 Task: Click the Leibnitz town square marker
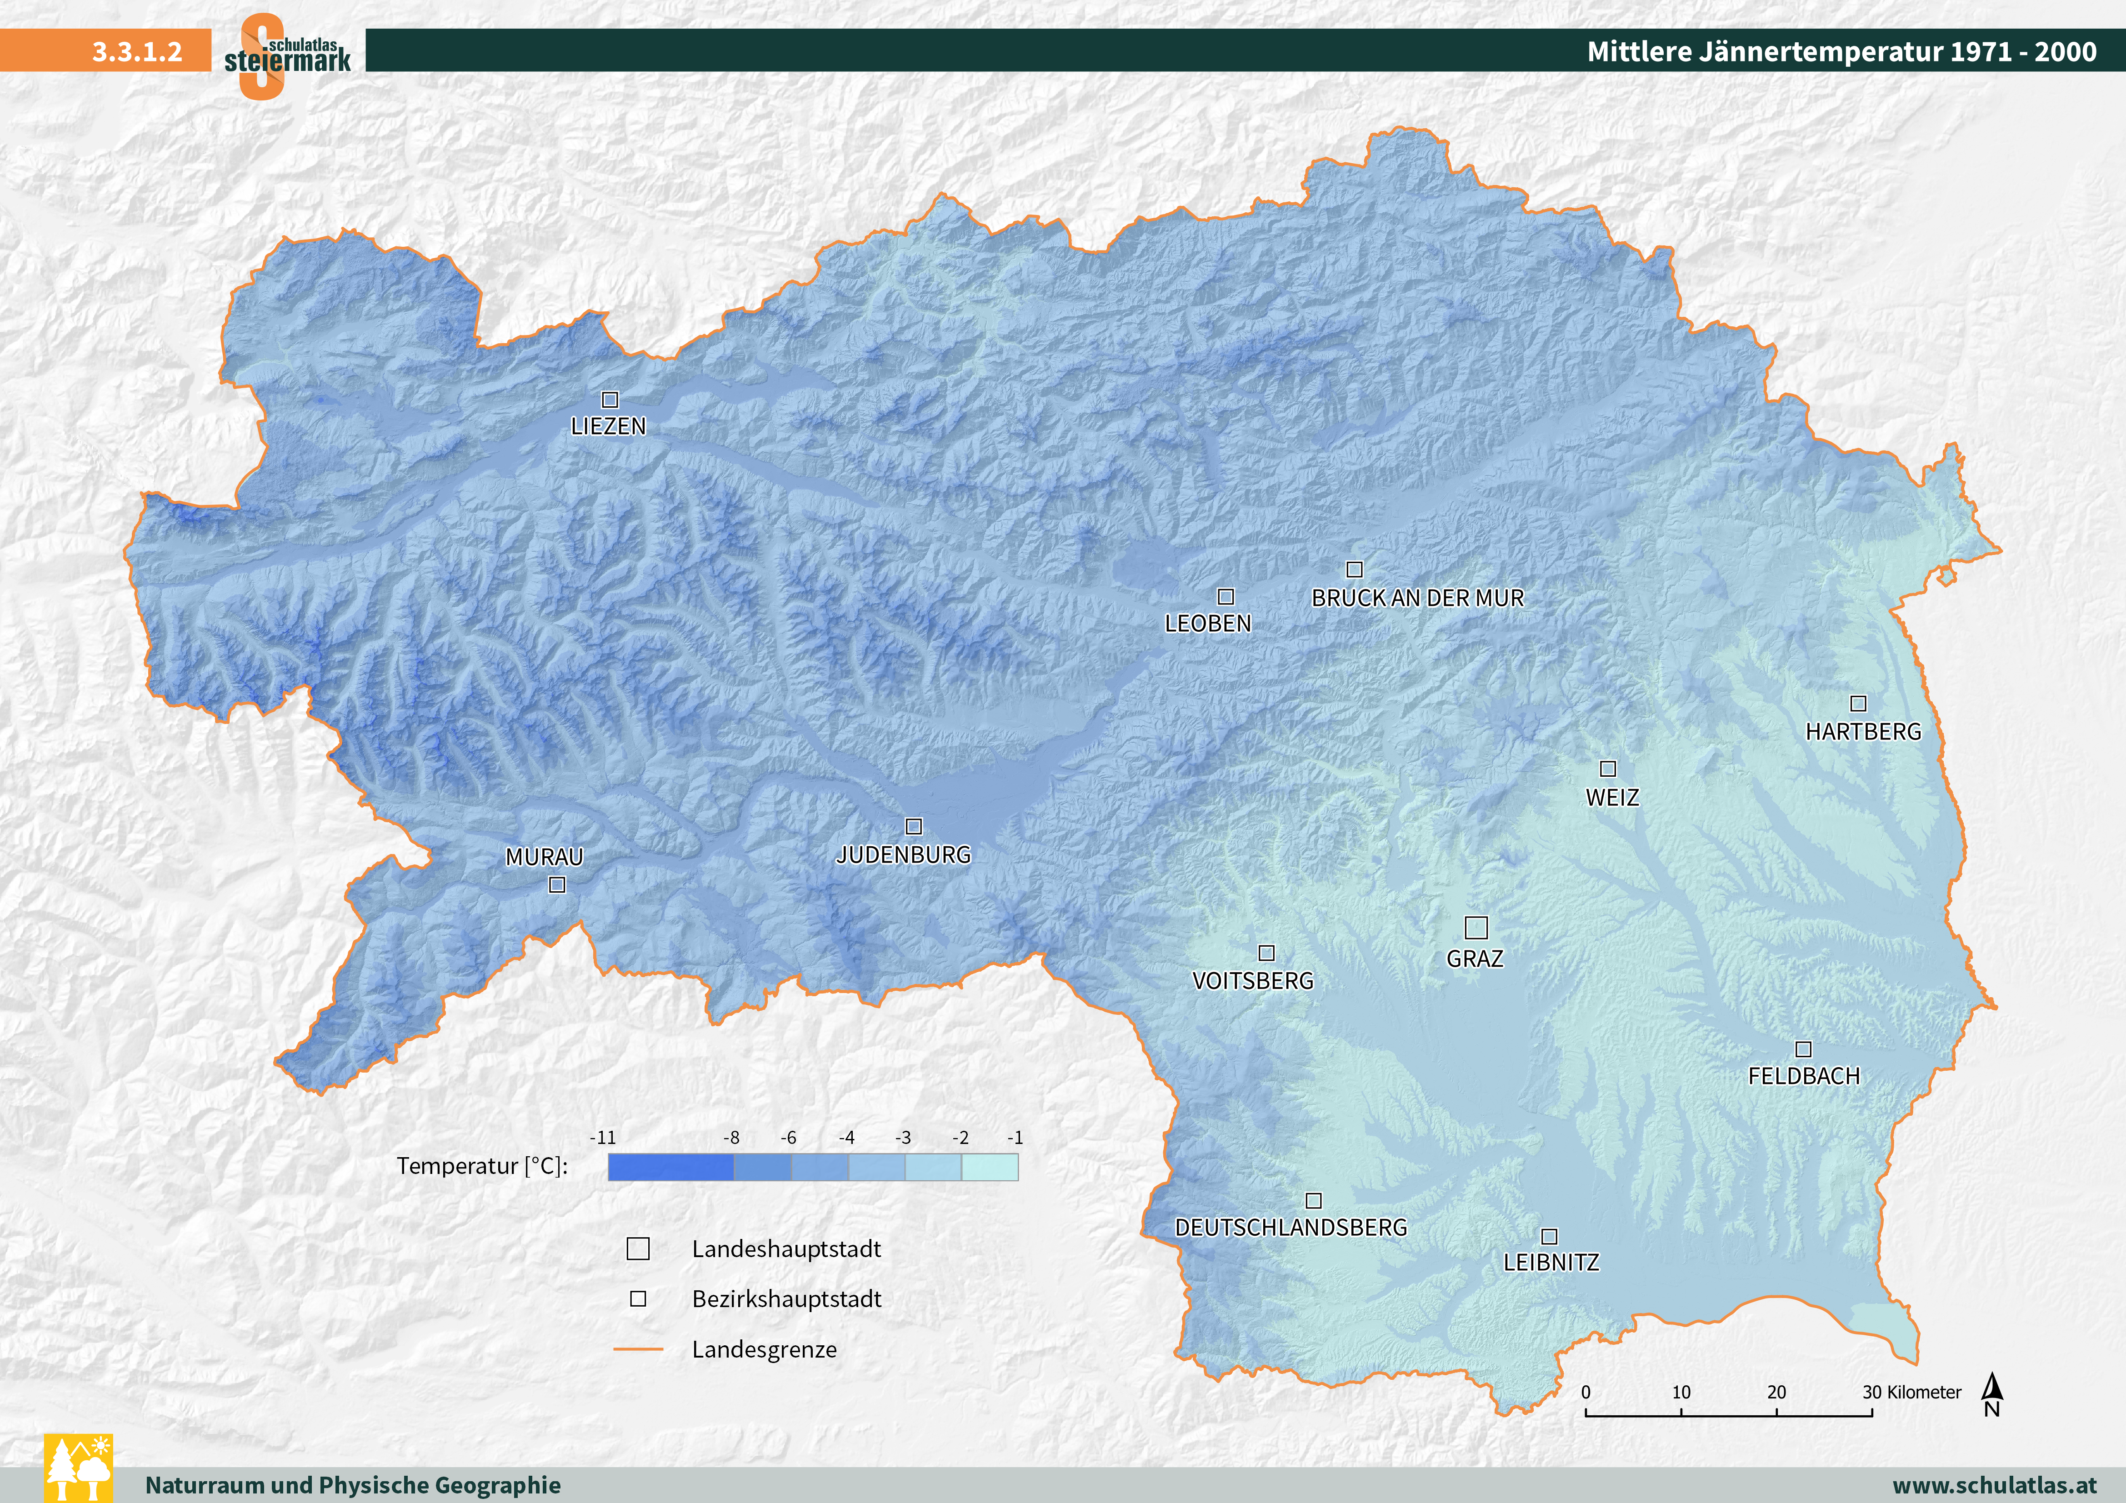(1549, 1236)
